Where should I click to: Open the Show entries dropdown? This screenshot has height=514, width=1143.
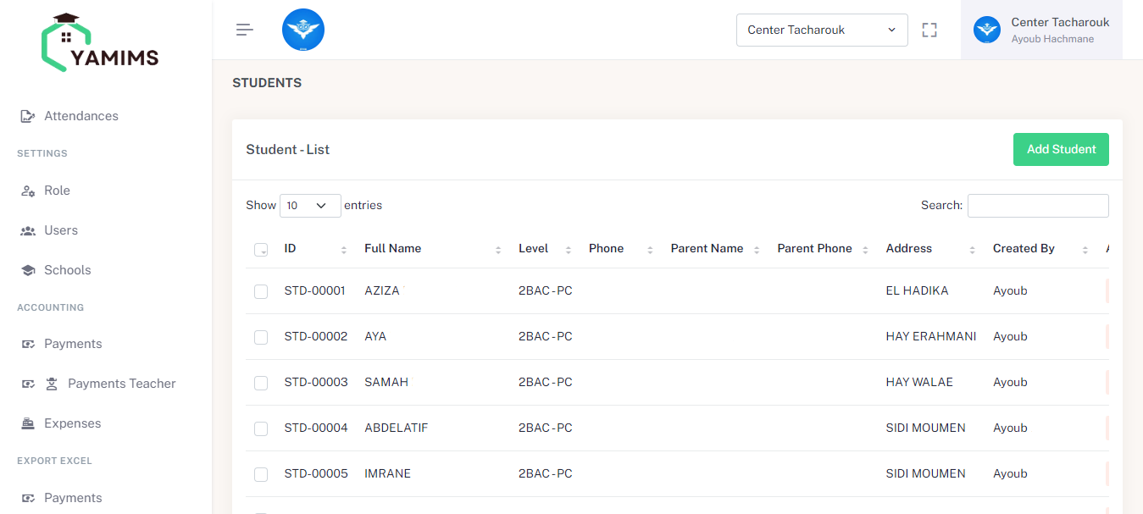[x=309, y=205]
